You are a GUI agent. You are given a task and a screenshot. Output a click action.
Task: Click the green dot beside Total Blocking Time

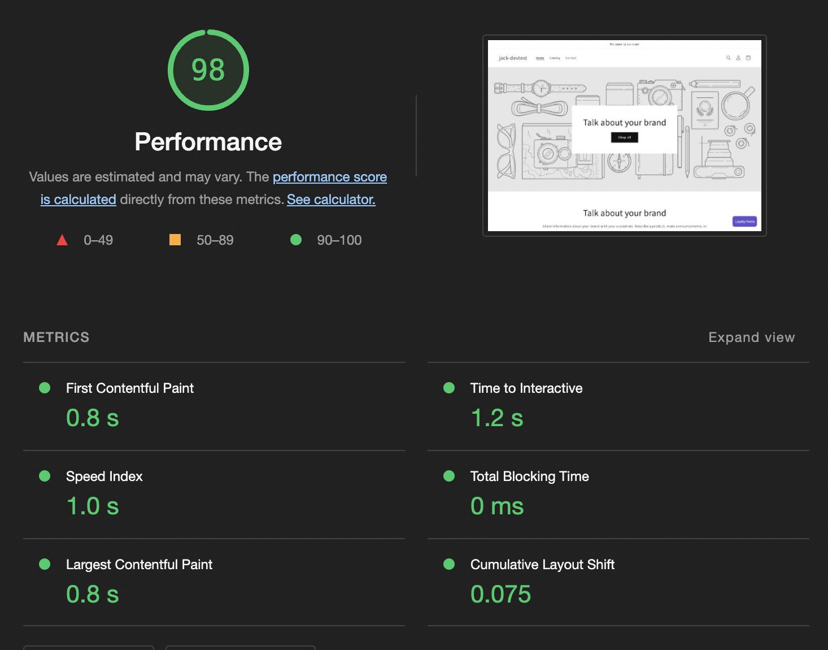pyautogui.click(x=449, y=476)
